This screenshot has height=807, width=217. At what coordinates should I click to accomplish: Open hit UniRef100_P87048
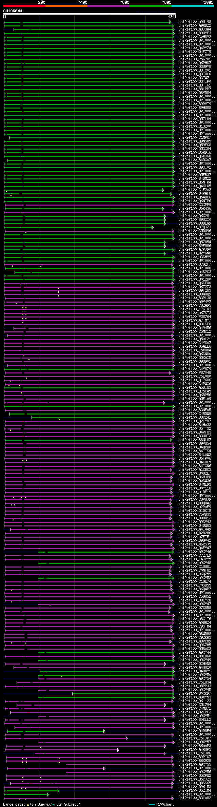[x=195, y=372]
